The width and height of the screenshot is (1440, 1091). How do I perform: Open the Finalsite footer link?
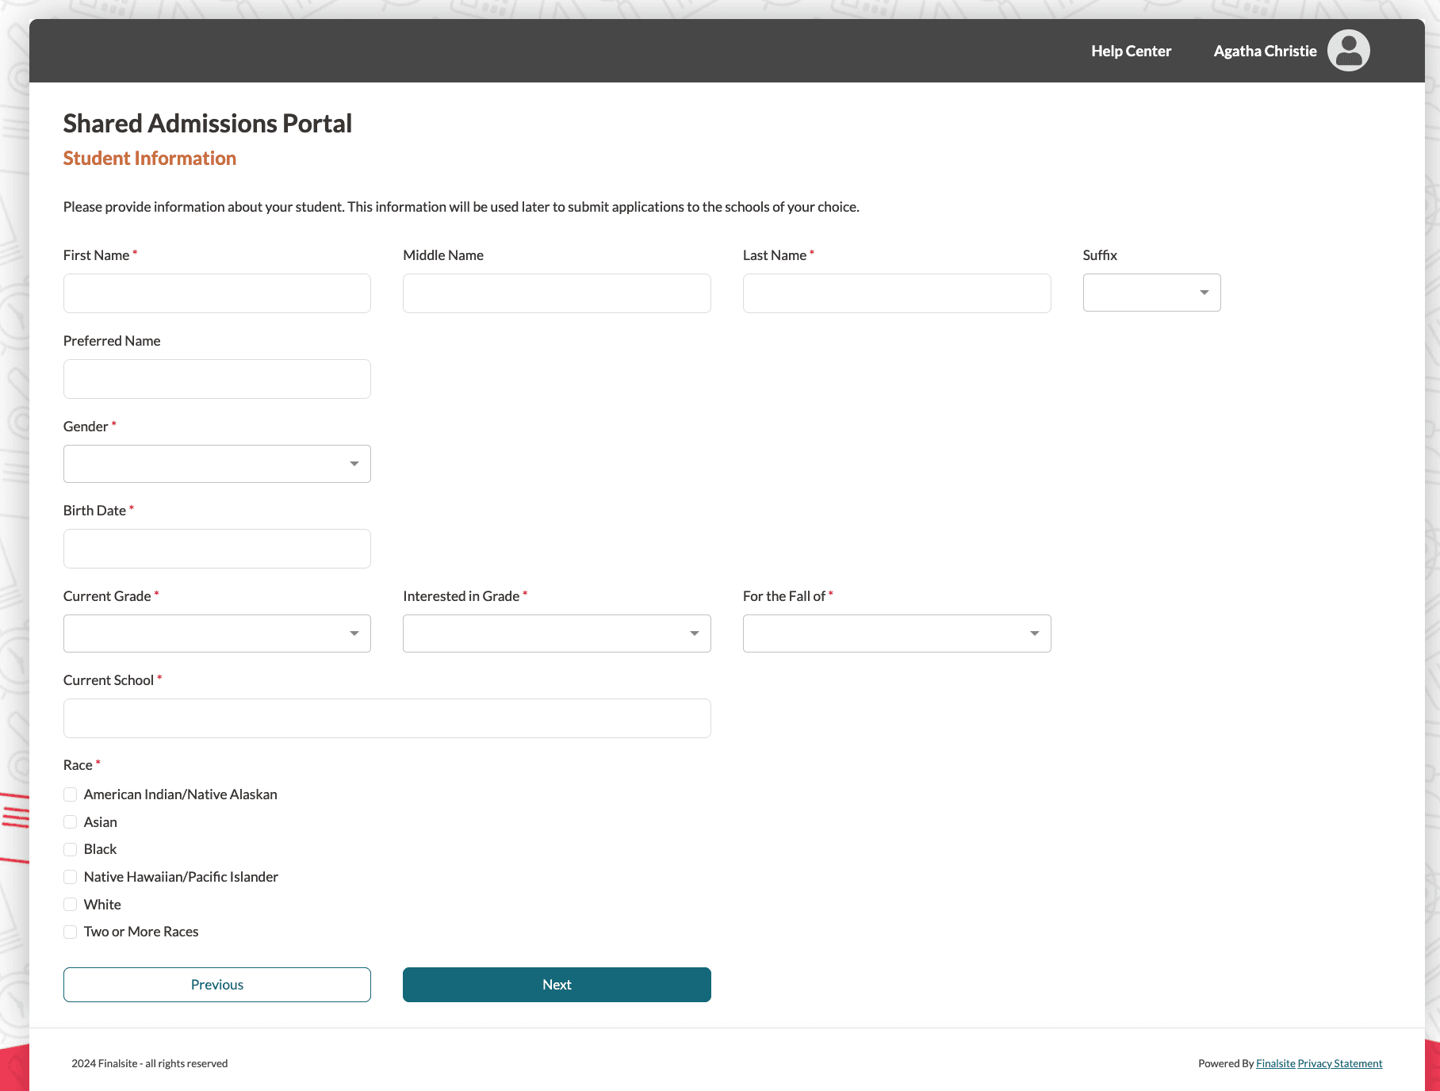pyautogui.click(x=1275, y=1064)
